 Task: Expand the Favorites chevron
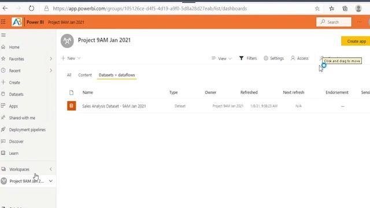tap(51, 59)
